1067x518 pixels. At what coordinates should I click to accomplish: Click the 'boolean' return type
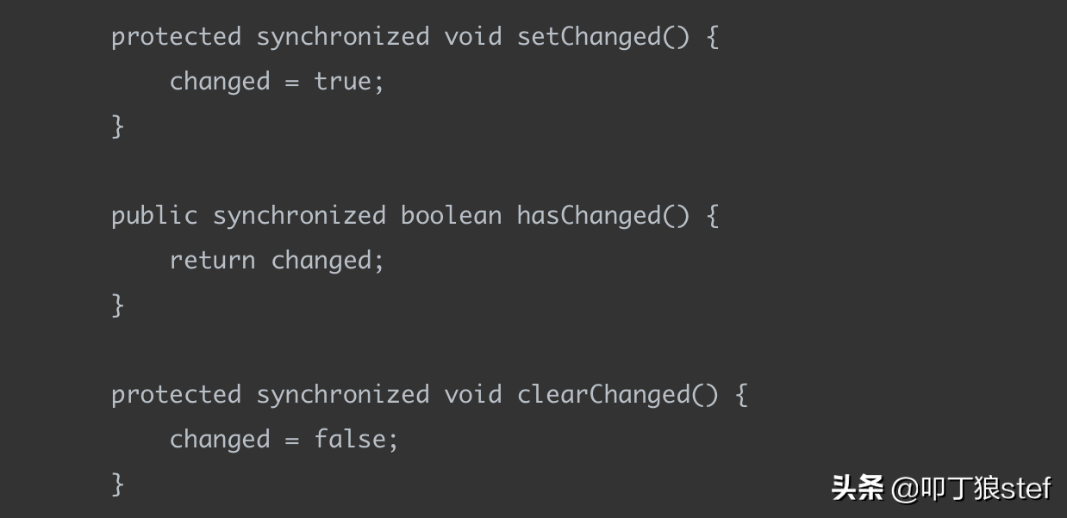[x=451, y=216]
